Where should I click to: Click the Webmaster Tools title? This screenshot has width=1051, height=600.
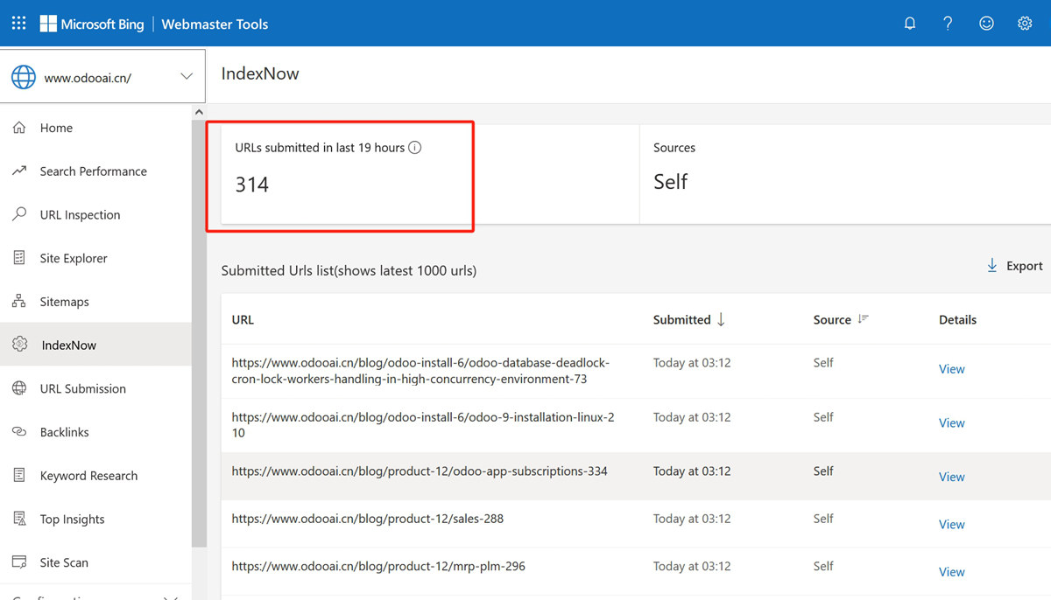[215, 24]
